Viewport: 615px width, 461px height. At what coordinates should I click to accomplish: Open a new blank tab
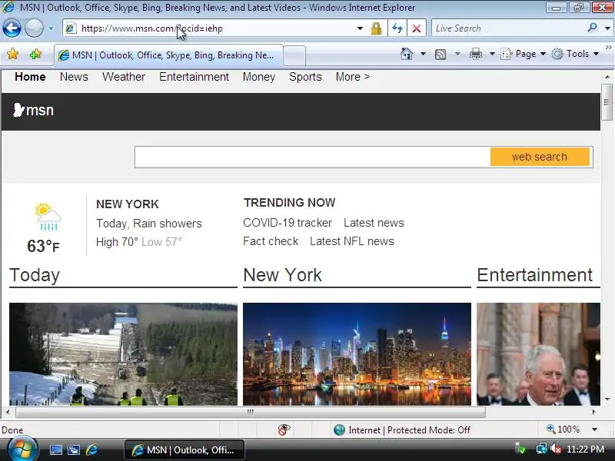point(294,55)
